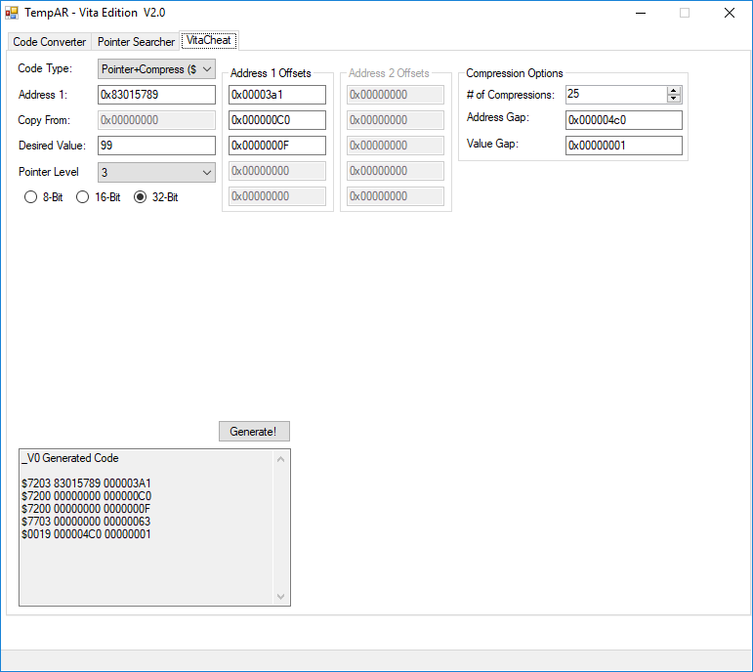Click the '$7703 00000000 00000063' code line
753x672 pixels.
86,522
